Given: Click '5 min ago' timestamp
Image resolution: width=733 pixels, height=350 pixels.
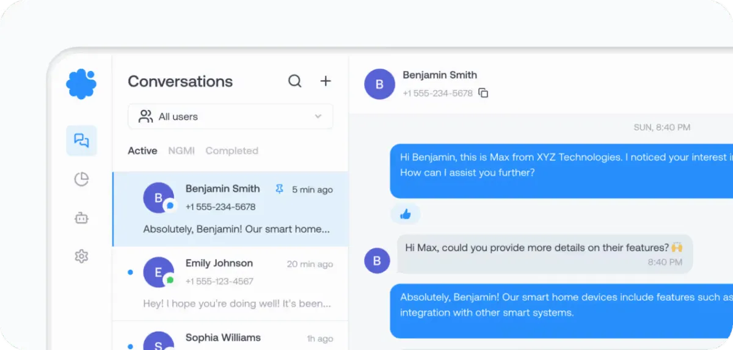Looking at the screenshot, I should pyautogui.click(x=312, y=189).
